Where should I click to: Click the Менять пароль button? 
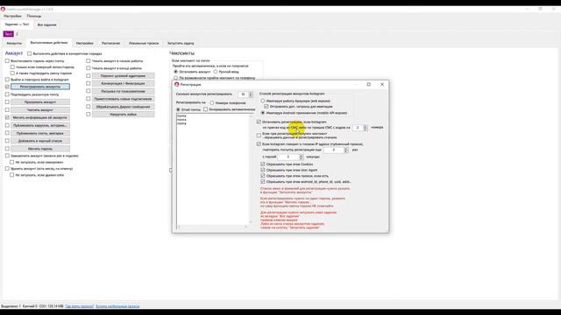[40, 149]
